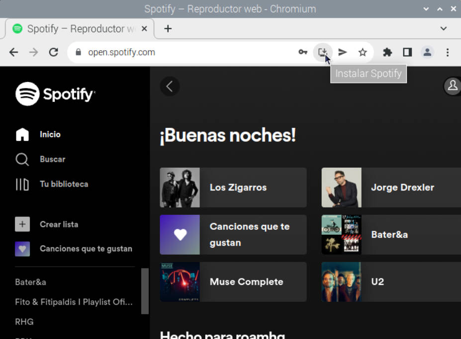461x339 pixels.
Task: Open Tu biblioteca in the sidebar
Action: click(x=52, y=184)
